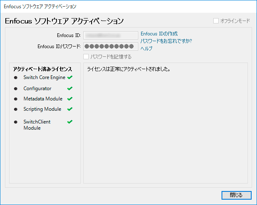Click green checkmark beside Metadata Module
The image size is (257, 205).
[70, 99]
